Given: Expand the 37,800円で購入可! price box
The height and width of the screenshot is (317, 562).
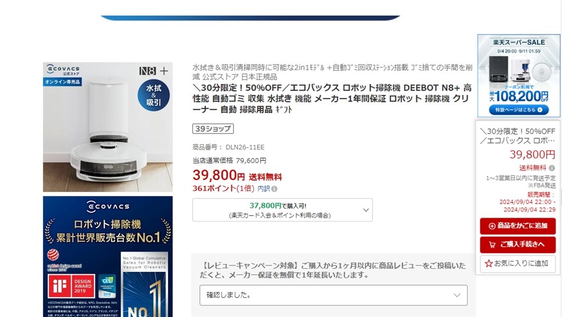Looking at the screenshot, I should point(283,210).
